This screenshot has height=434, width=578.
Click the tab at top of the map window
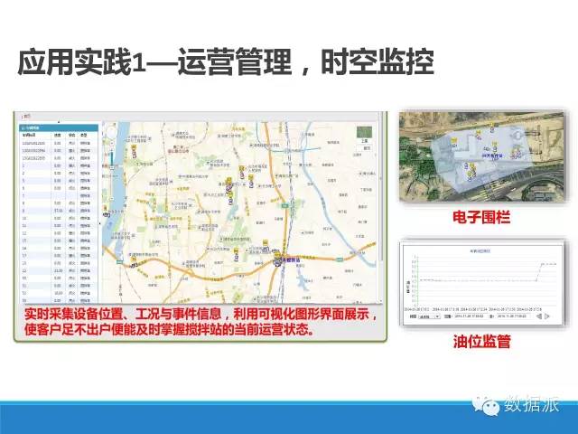(26, 117)
